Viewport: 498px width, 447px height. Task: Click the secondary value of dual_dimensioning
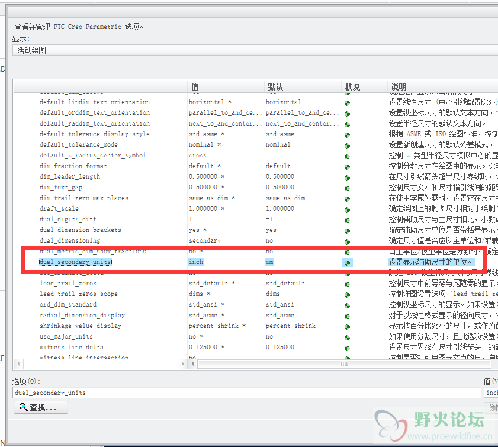click(204, 240)
